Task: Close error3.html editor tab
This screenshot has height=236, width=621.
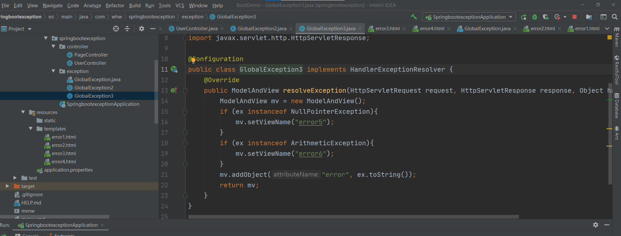Action: tap(404, 29)
